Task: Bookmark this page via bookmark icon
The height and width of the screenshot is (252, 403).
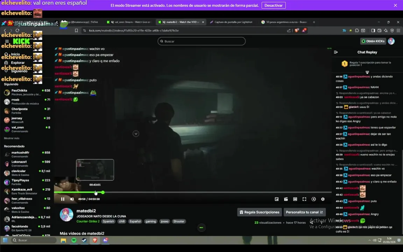Action: (x=76, y=30)
